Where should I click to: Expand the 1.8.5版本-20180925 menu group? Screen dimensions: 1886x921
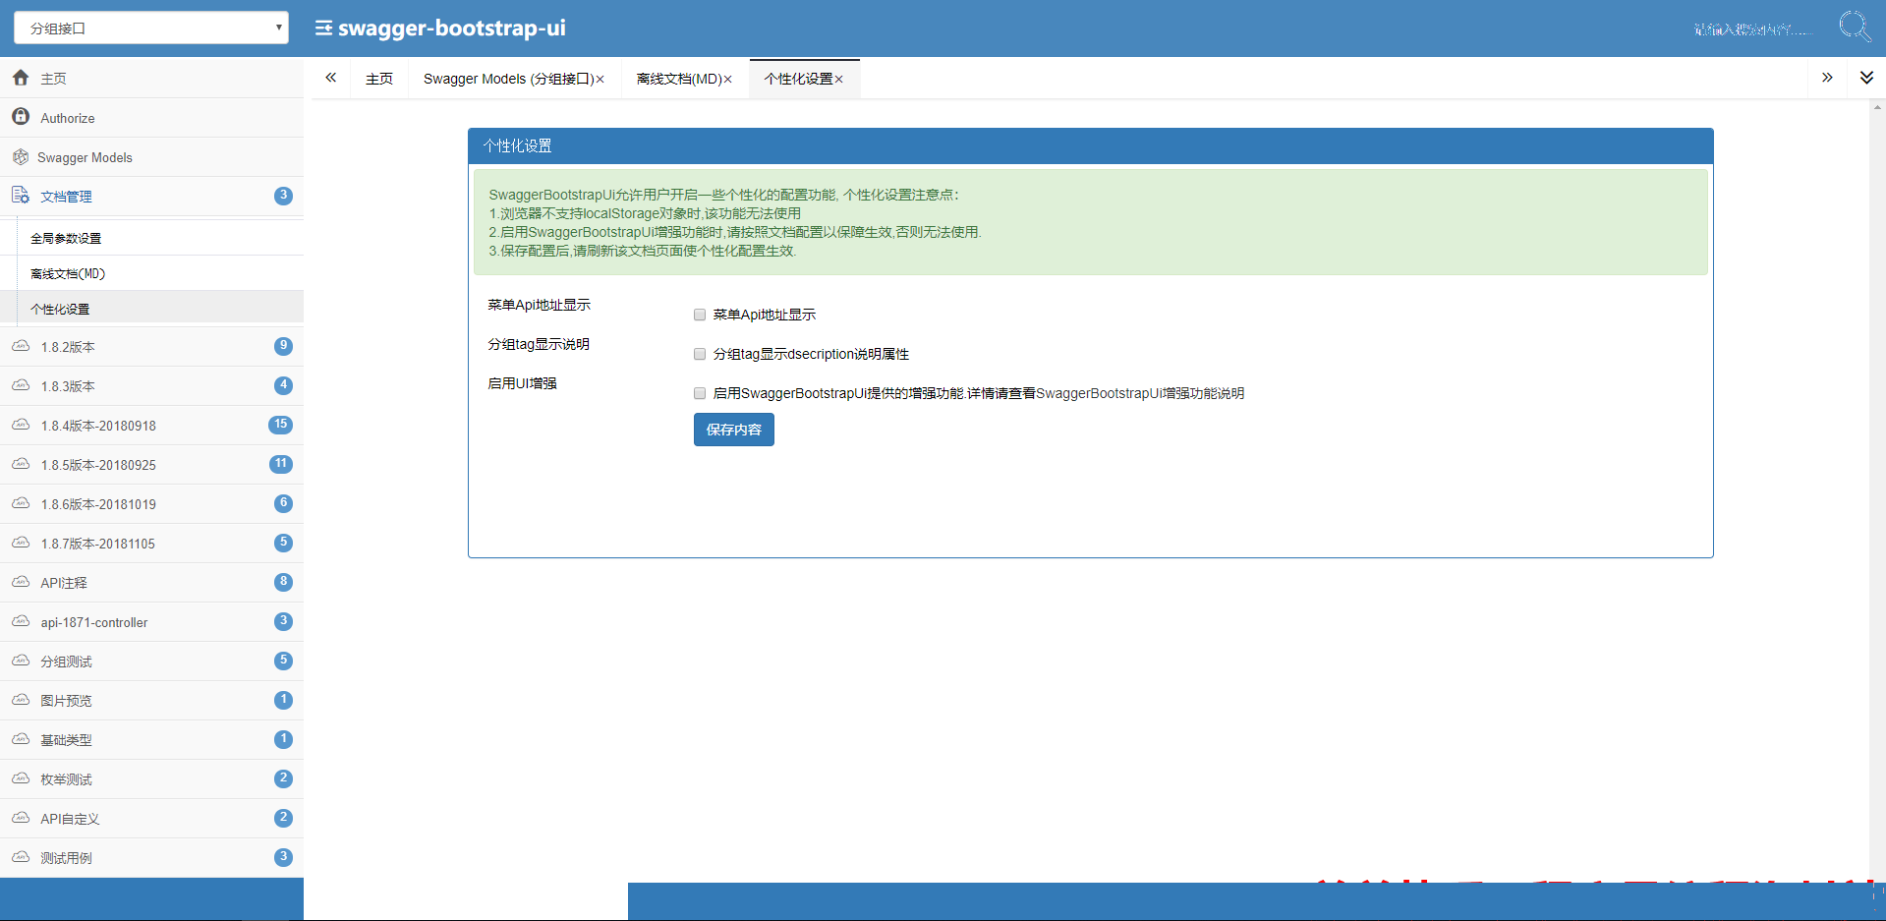pos(151,465)
